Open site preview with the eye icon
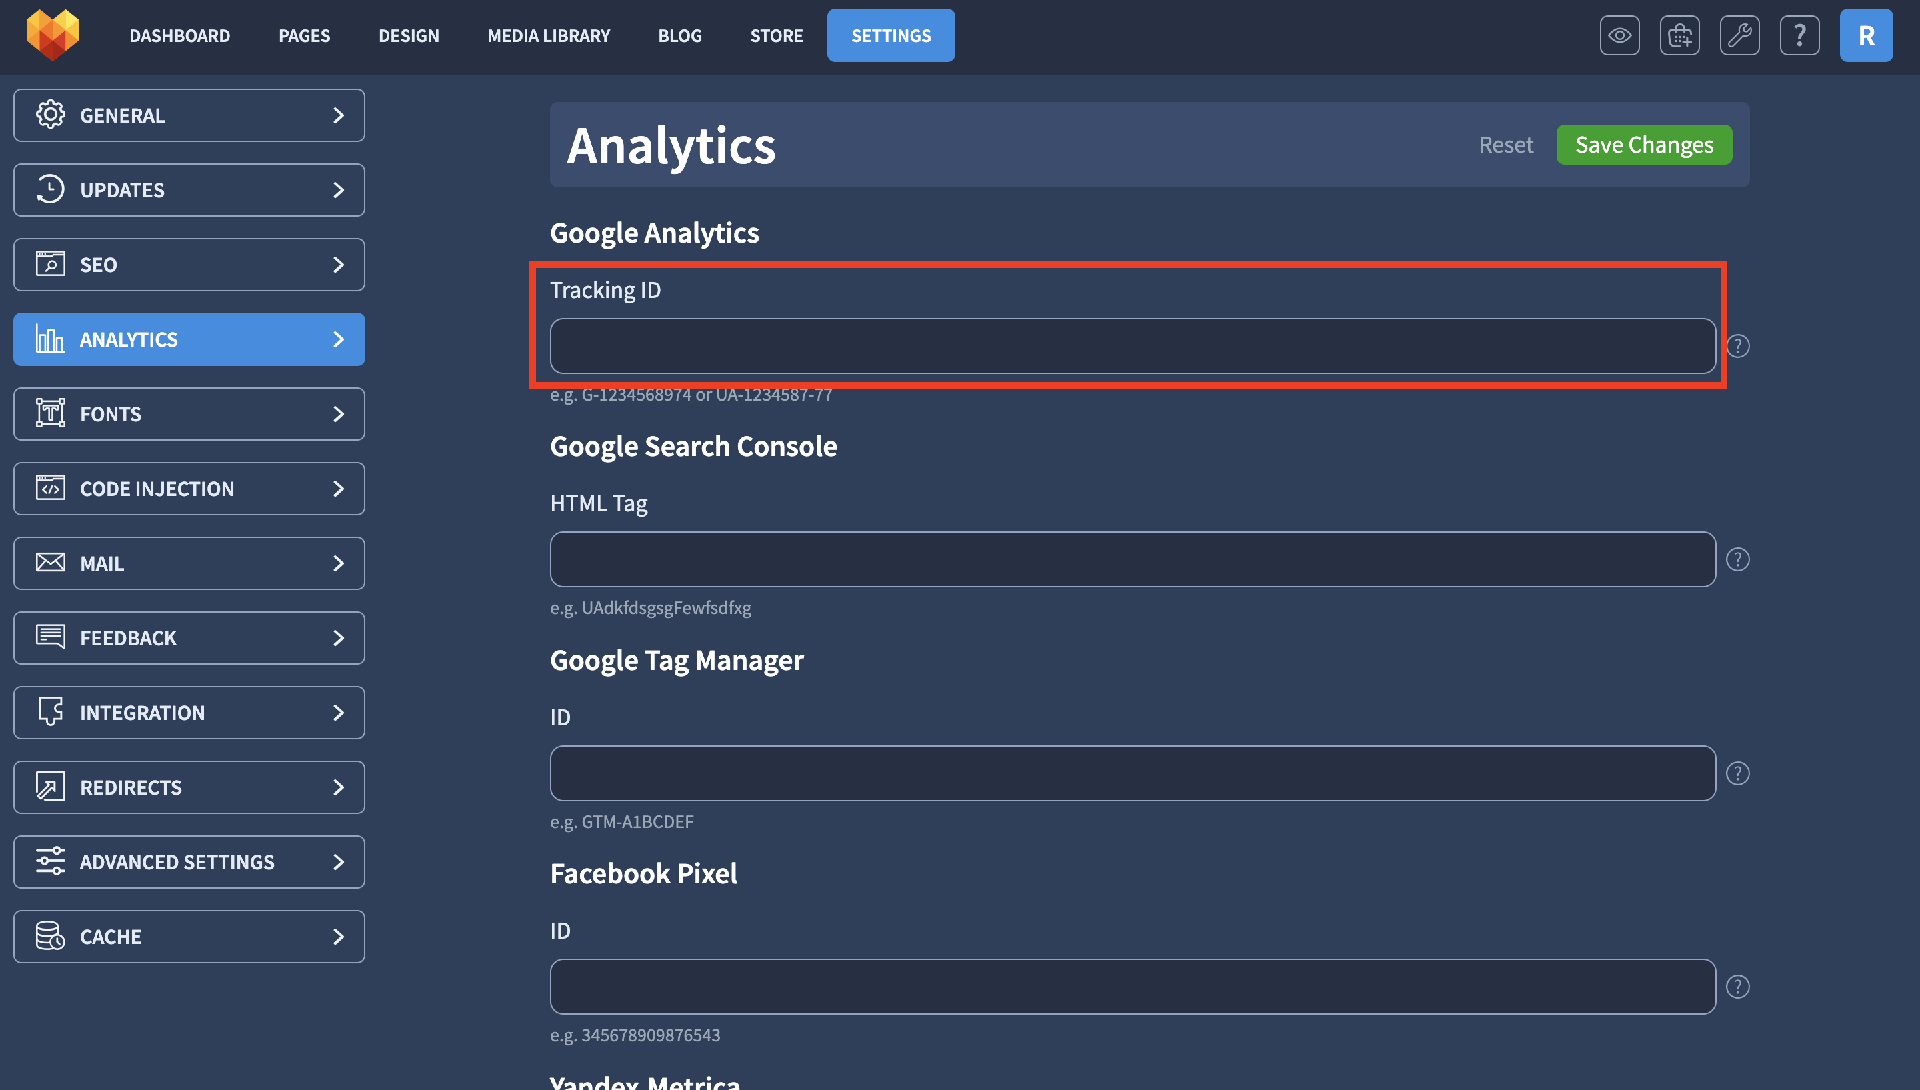Image resolution: width=1920 pixels, height=1090 pixels. [x=1619, y=35]
